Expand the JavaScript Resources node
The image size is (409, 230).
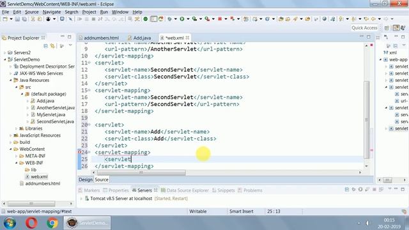tap(10, 135)
